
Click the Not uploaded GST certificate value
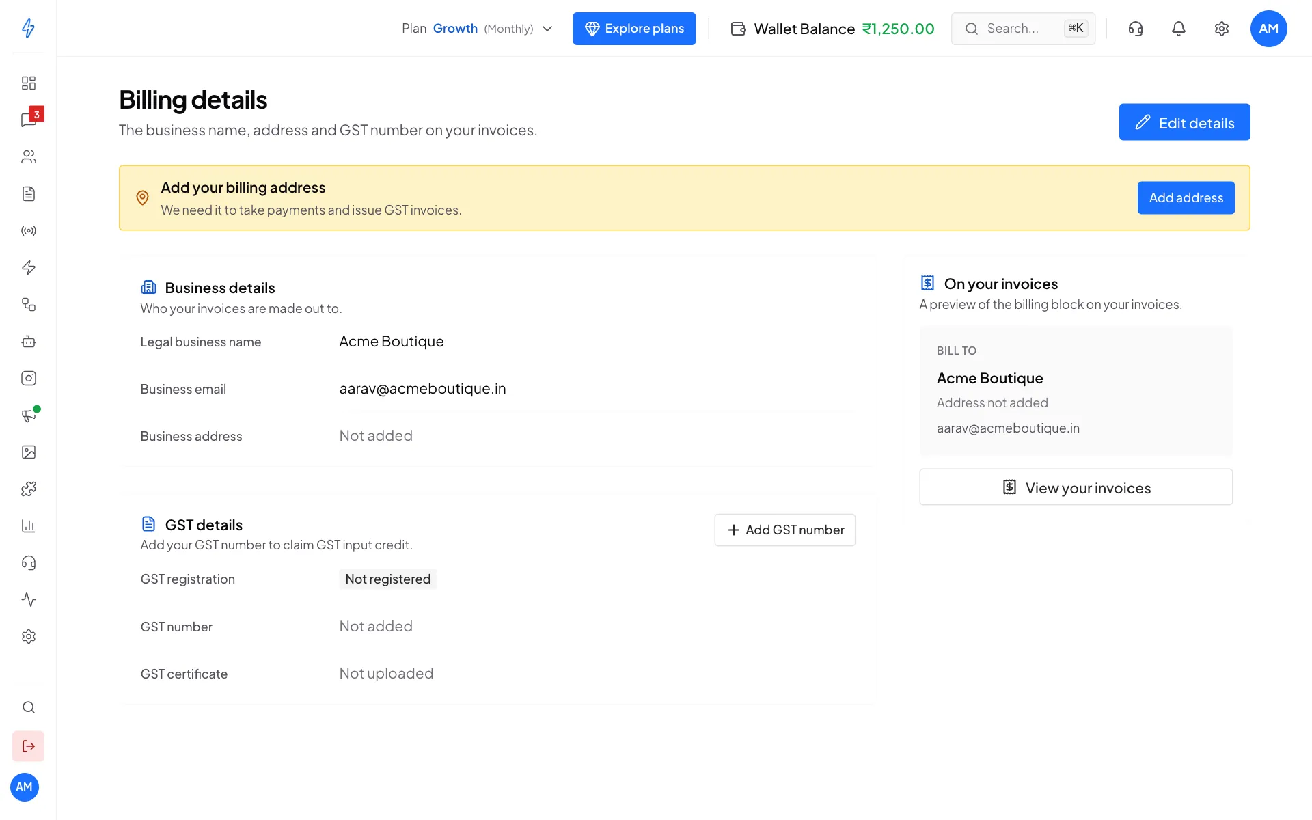tap(386, 673)
